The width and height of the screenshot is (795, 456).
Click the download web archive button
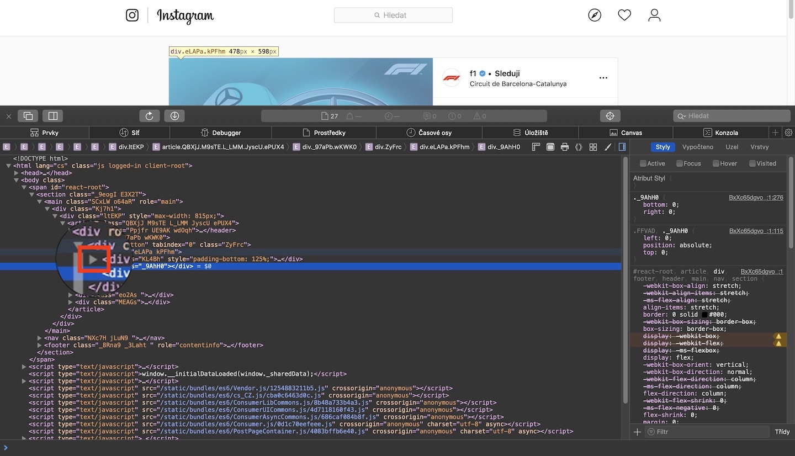[x=174, y=116]
